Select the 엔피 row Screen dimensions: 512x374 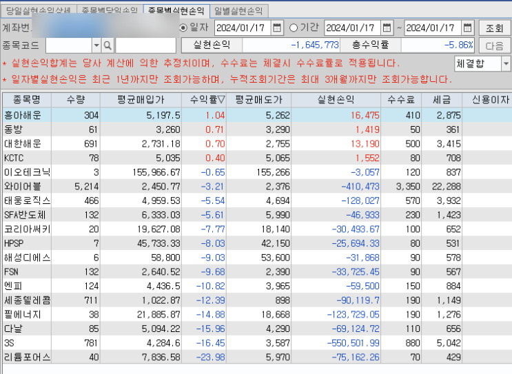coord(257,286)
